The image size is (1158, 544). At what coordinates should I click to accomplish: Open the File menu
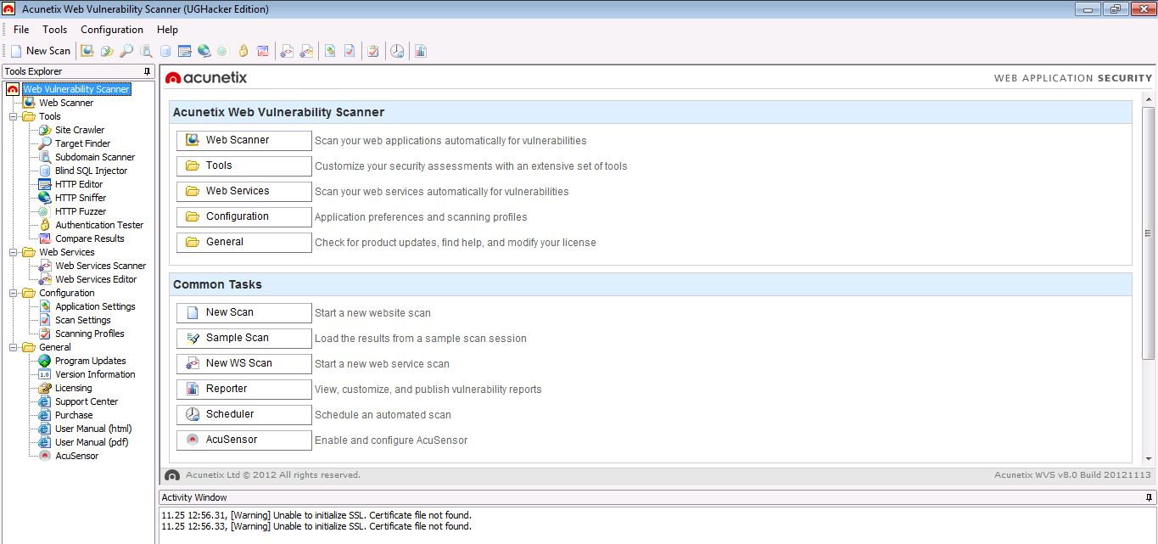[21, 30]
